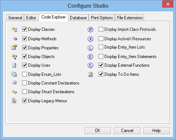Open Help for Configure Studio

[156, 131]
